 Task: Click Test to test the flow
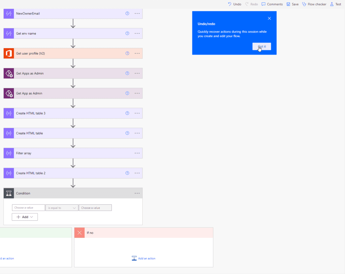(x=336, y=4)
